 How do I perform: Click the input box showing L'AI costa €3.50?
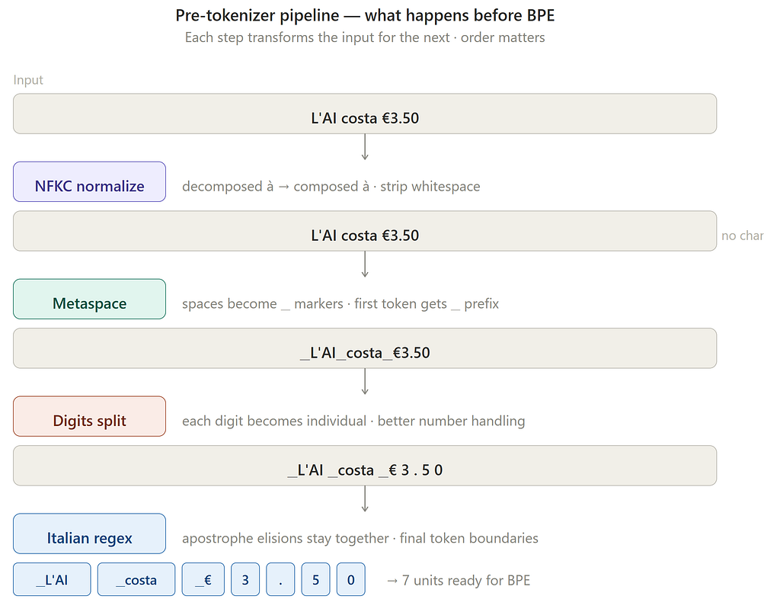click(x=365, y=114)
